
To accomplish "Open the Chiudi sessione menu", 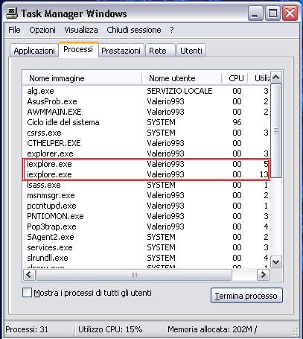I will point(134,30).
